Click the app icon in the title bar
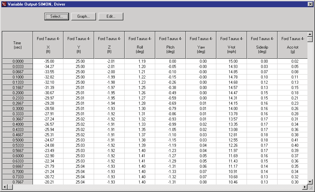The image size is (315, 192). click(4, 4)
